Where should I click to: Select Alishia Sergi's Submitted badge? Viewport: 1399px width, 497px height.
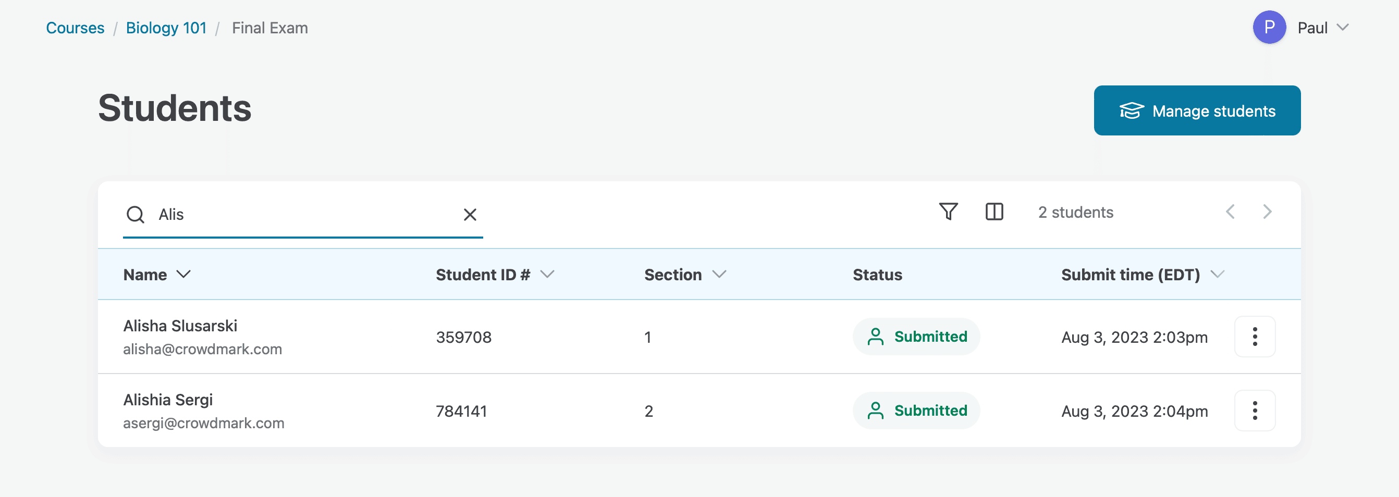coord(916,411)
